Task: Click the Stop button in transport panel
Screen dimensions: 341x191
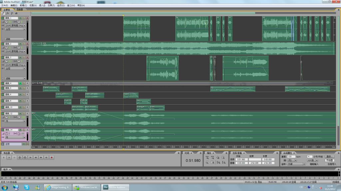Action: click(x=4, y=158)
